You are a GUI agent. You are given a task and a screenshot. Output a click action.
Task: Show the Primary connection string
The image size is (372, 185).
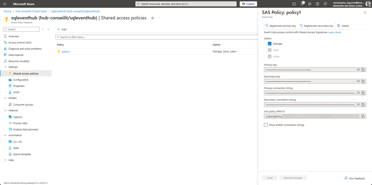point(358,93)
